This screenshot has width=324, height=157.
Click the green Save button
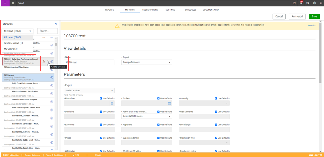[x=314, y=17]
